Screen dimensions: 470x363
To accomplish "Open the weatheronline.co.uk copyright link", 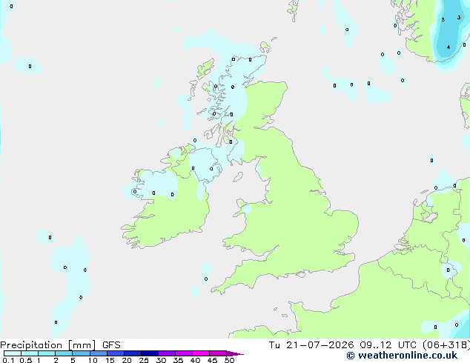I will coord(402,356).
